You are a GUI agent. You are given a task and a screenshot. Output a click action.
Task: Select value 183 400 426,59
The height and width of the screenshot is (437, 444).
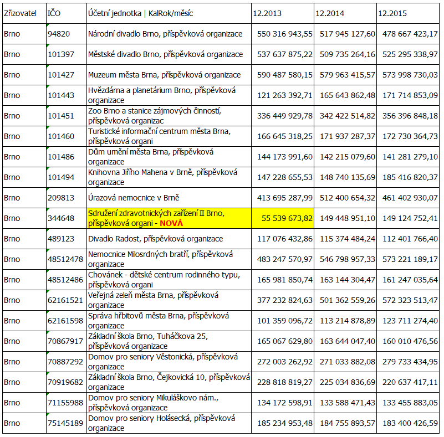click(408, 423)
